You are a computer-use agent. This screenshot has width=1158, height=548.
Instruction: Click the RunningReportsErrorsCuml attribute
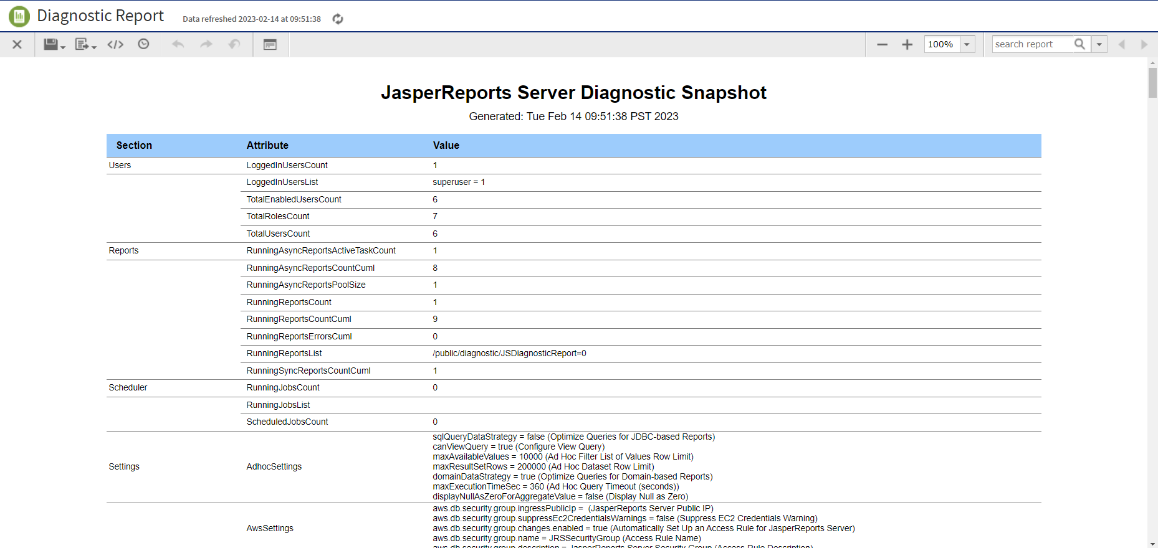coord(299,336)
